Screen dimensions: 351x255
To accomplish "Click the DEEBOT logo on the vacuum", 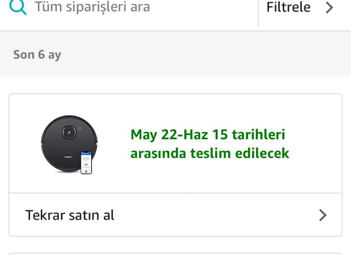I will pyautogui.click(x=68, y=157).
